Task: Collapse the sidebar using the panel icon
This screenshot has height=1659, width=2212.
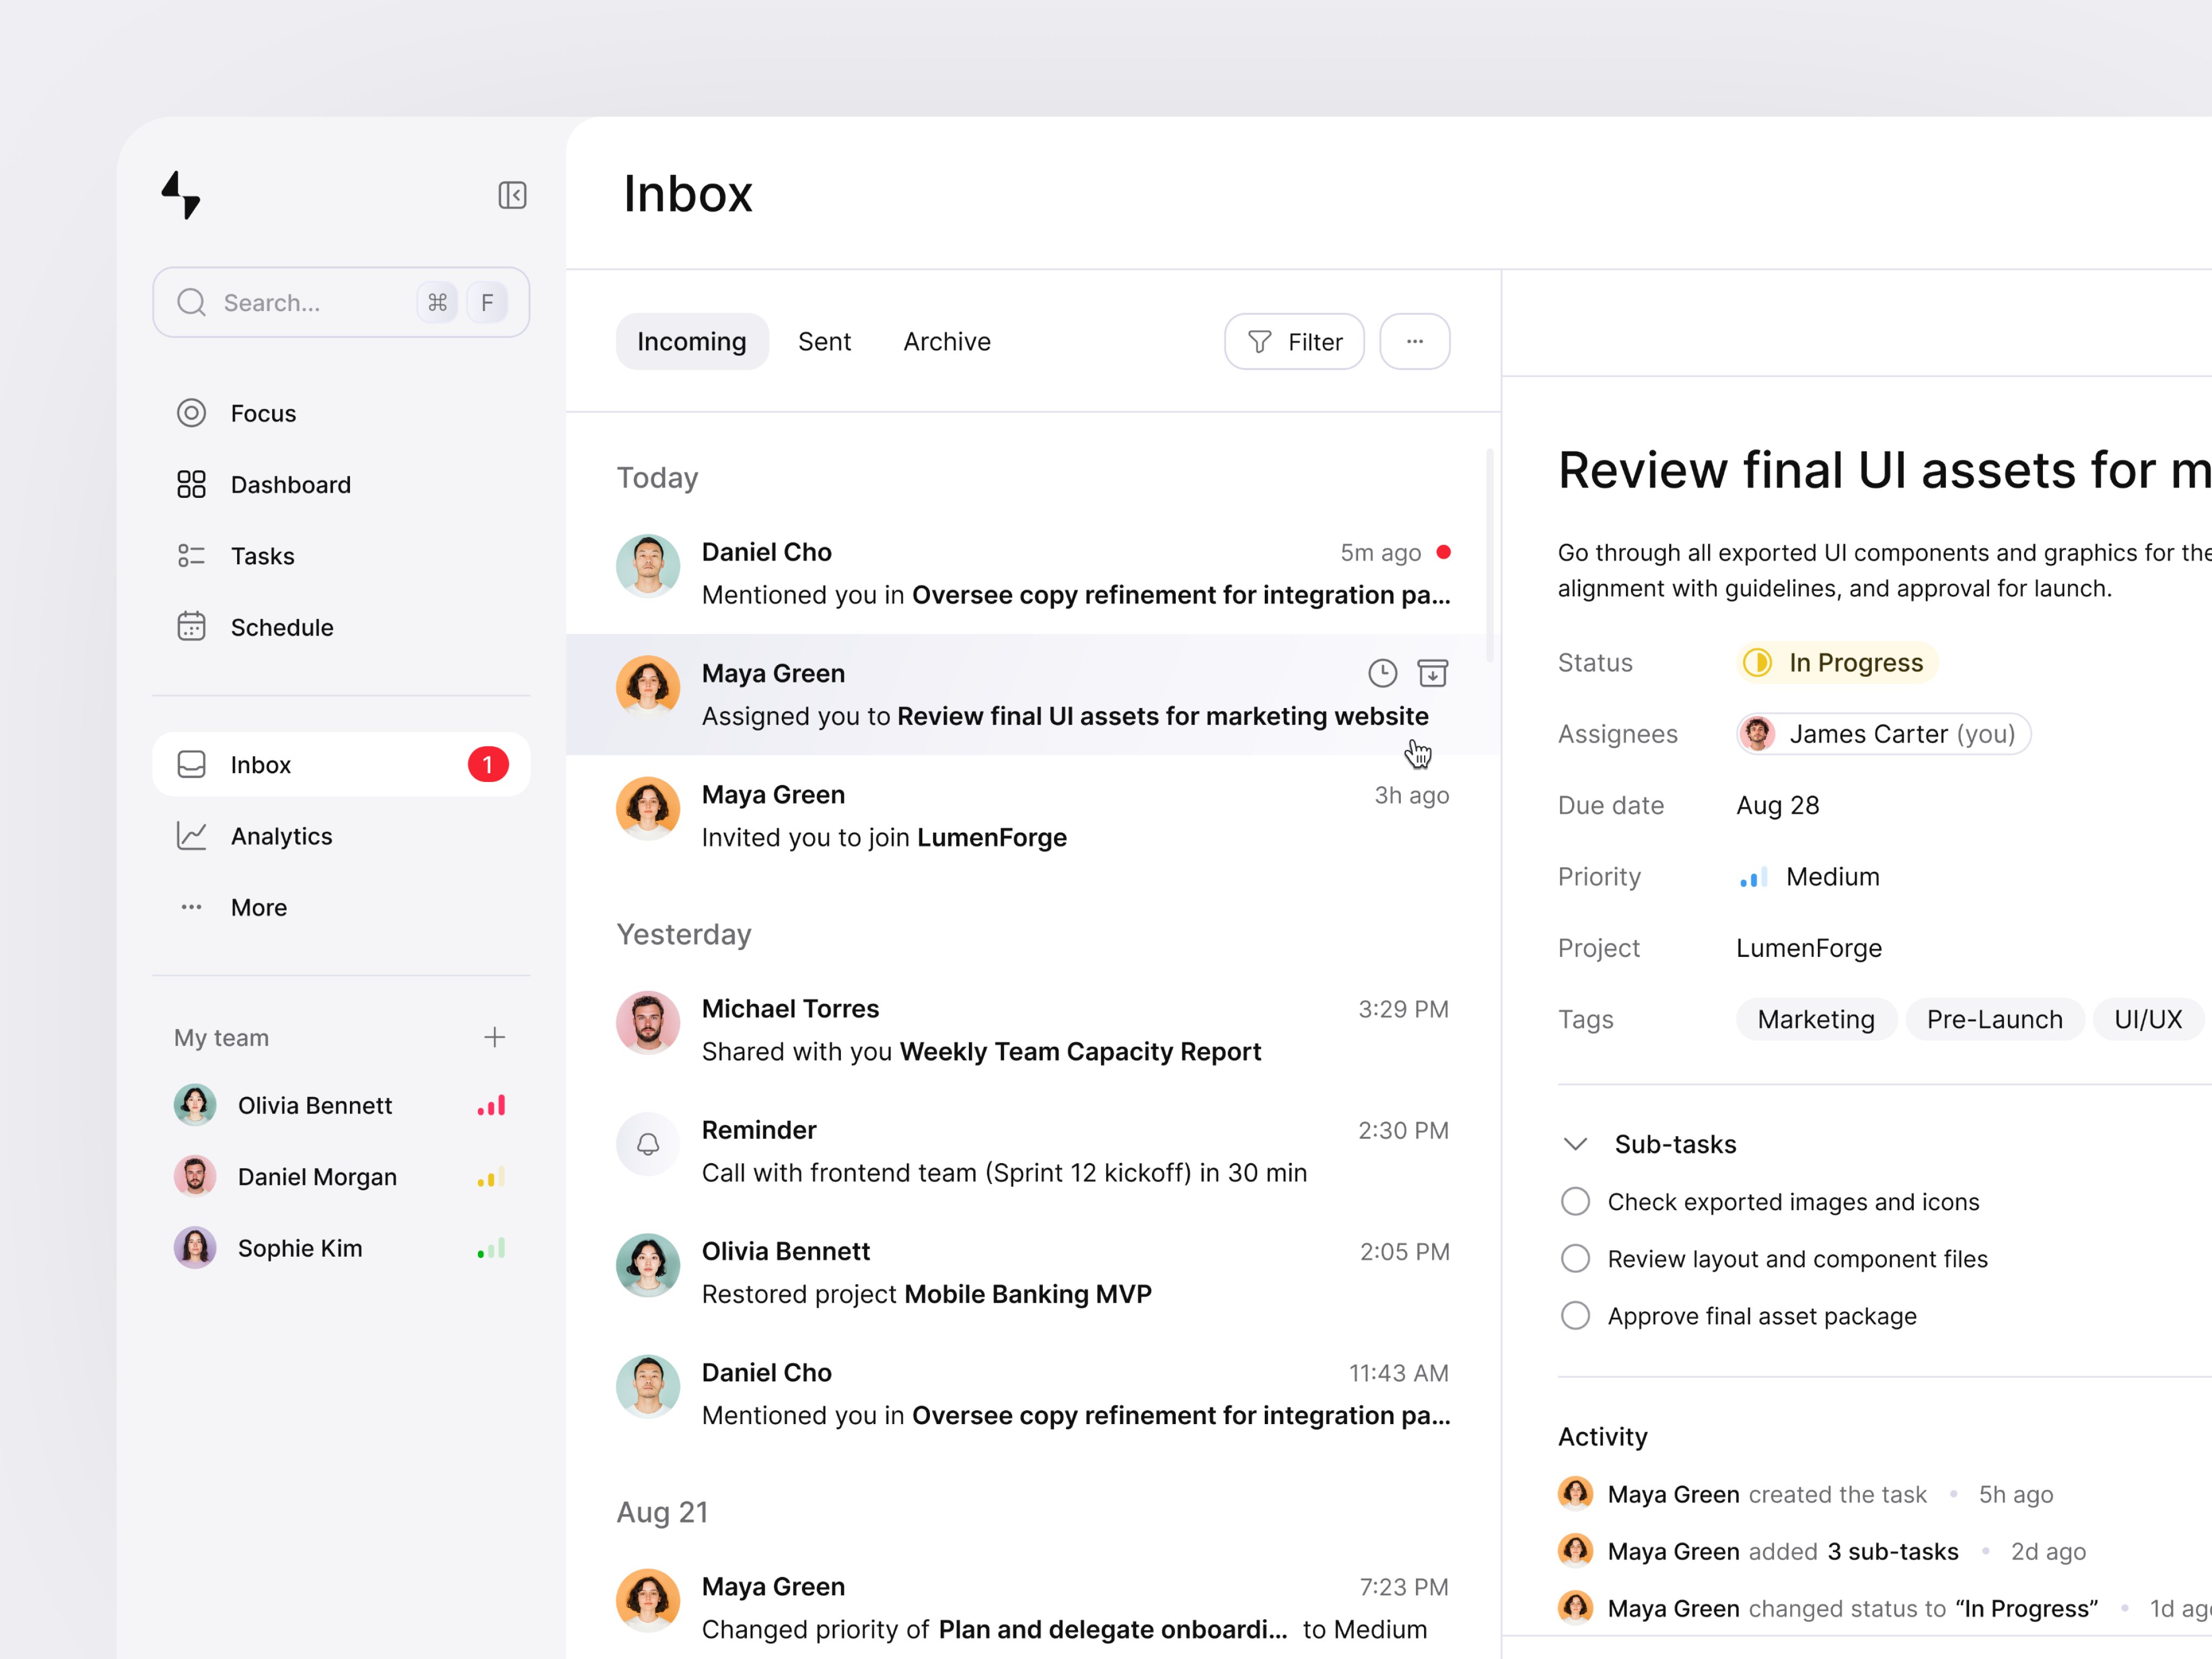Action: click(x=512, y=195)
